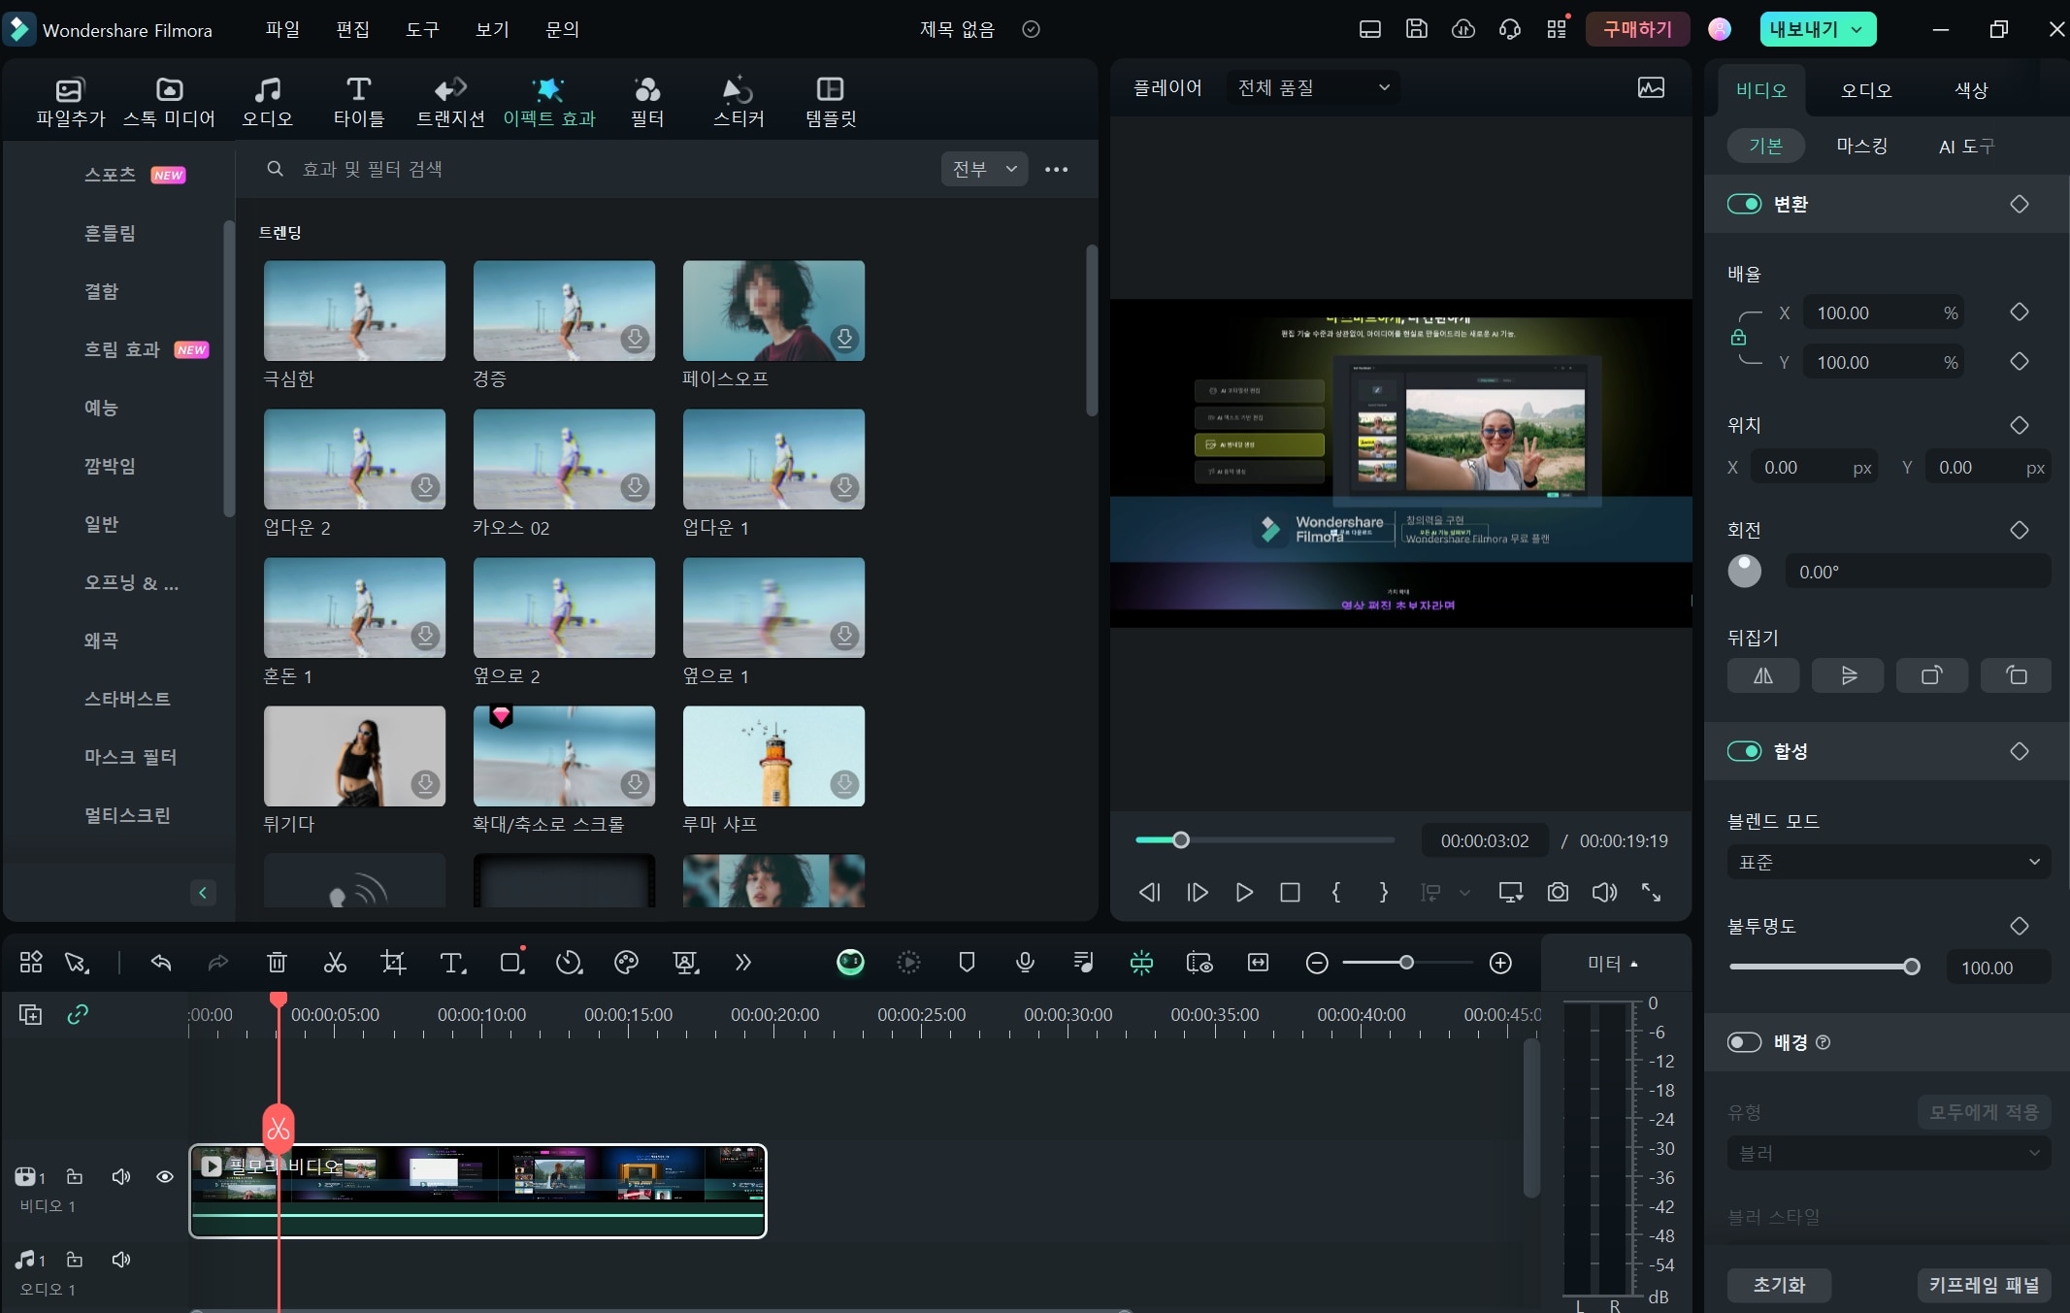The height and width of the screenshot is (1313, 2070).
Task: Select the video clip on the timeline
Action: click(x=477, y=1191)
